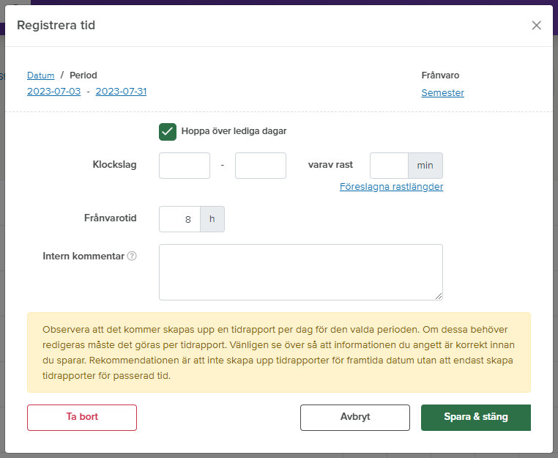Click the Klockslag start time field

click(x=185, y=166)
